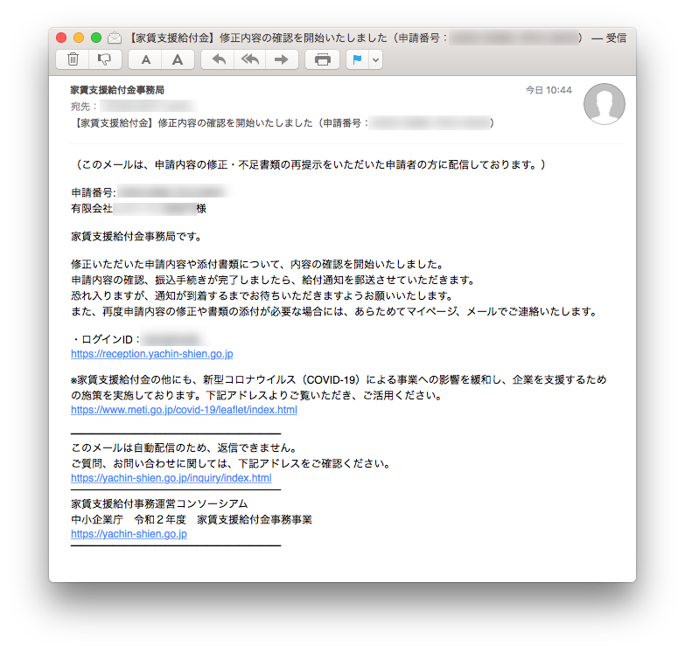The width and height of the screenshot is (685, 652).
Task: Open the yachin-shien.go.jp homepage link at bottom
Action: tap(129, 534)
